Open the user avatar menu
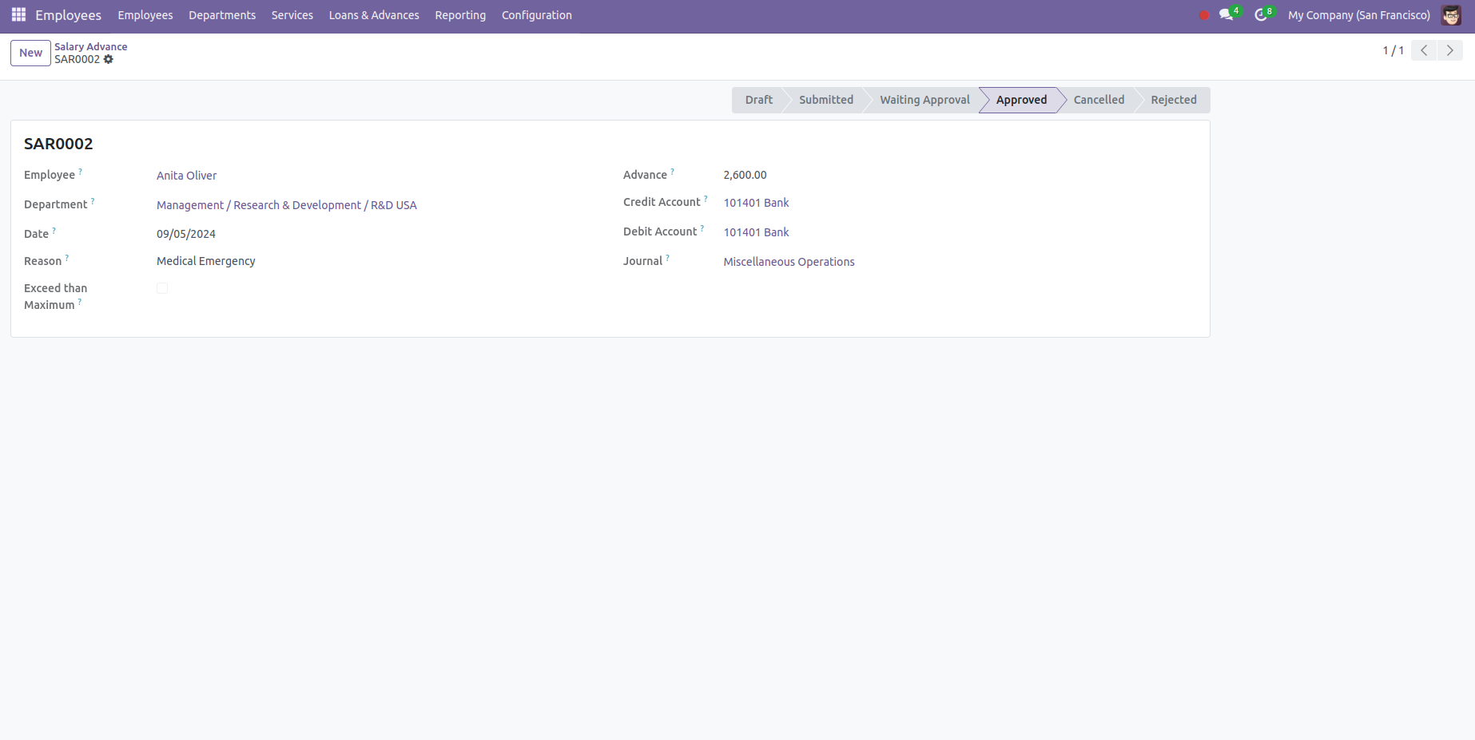1475x740 pixels. (x=1451, y=15)
